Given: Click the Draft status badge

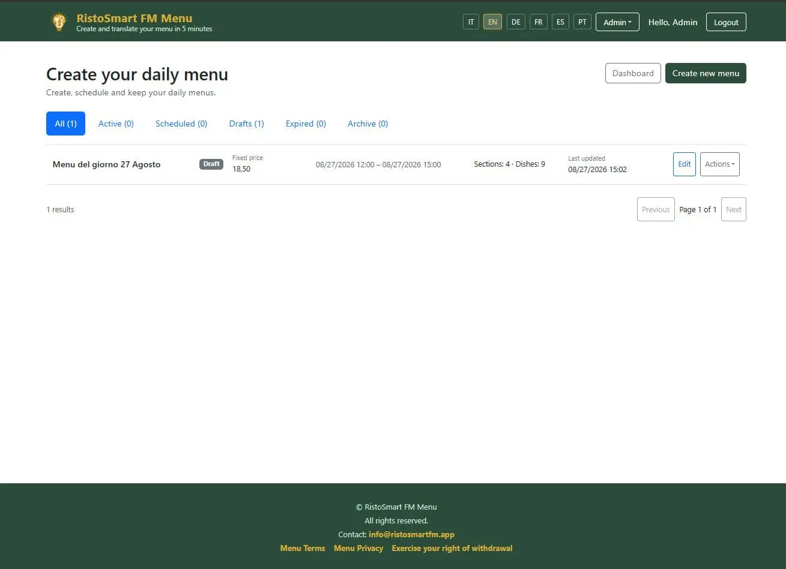Looking at the screenshot, I should [x=211, y=164].
